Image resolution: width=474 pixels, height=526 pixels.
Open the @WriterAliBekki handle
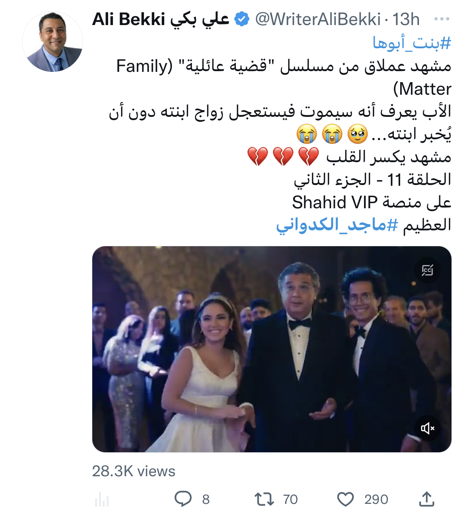(x=318, y=19)
